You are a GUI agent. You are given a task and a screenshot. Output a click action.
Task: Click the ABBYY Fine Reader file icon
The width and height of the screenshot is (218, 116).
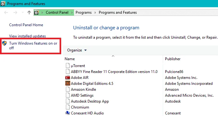pyautogui.click(x=67, y=71)
